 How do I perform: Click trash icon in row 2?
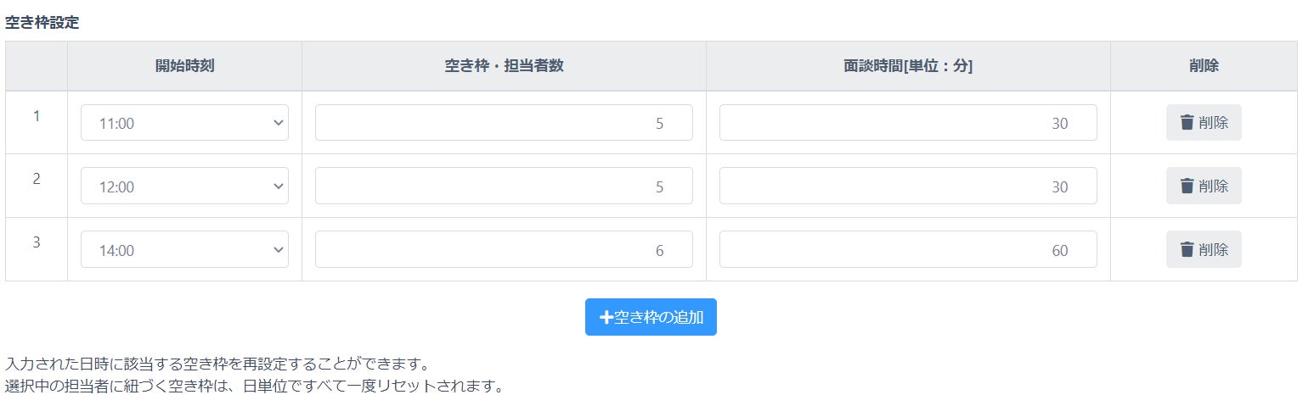click(1187, 186)
